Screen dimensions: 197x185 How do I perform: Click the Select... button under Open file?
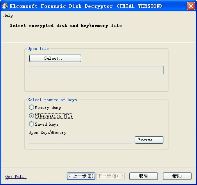pos(55,58)
